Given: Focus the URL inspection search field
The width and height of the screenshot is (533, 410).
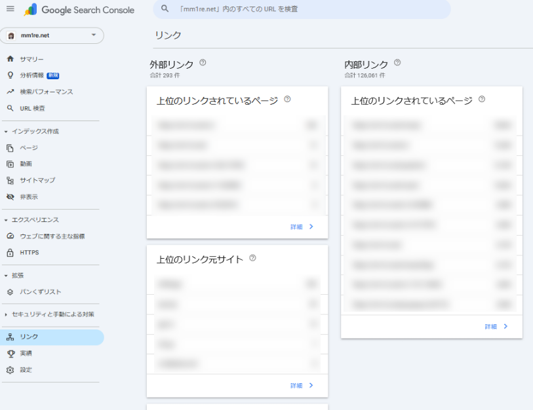Looking at the screenshot, I should (x=302, y=9).
